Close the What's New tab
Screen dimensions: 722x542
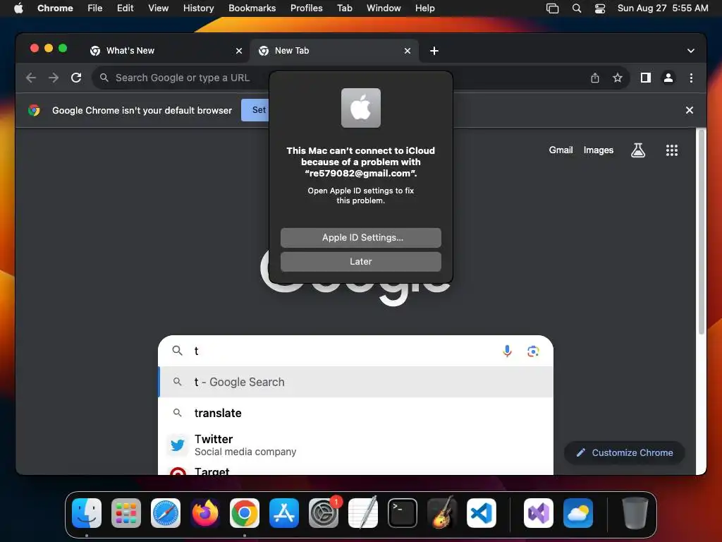238,51
